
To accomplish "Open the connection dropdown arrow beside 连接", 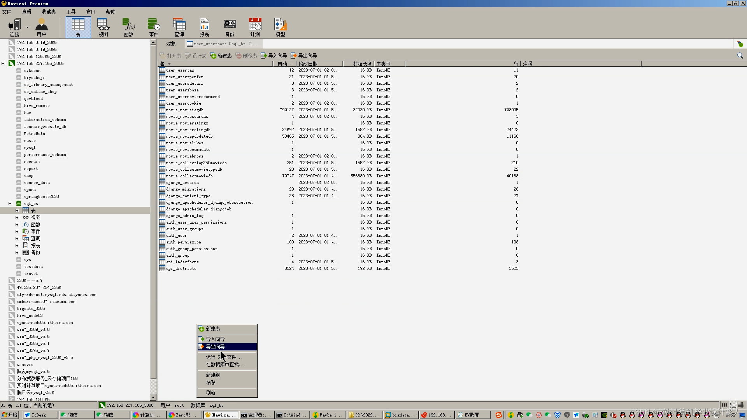I will click(x=27, y=27).
